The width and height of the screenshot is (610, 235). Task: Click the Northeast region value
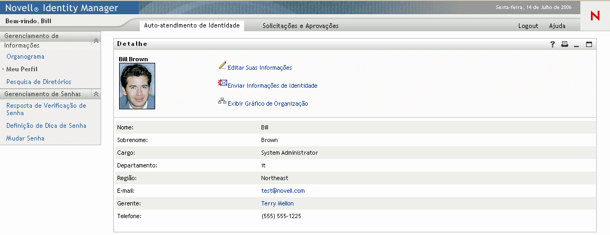pos(275,178)
